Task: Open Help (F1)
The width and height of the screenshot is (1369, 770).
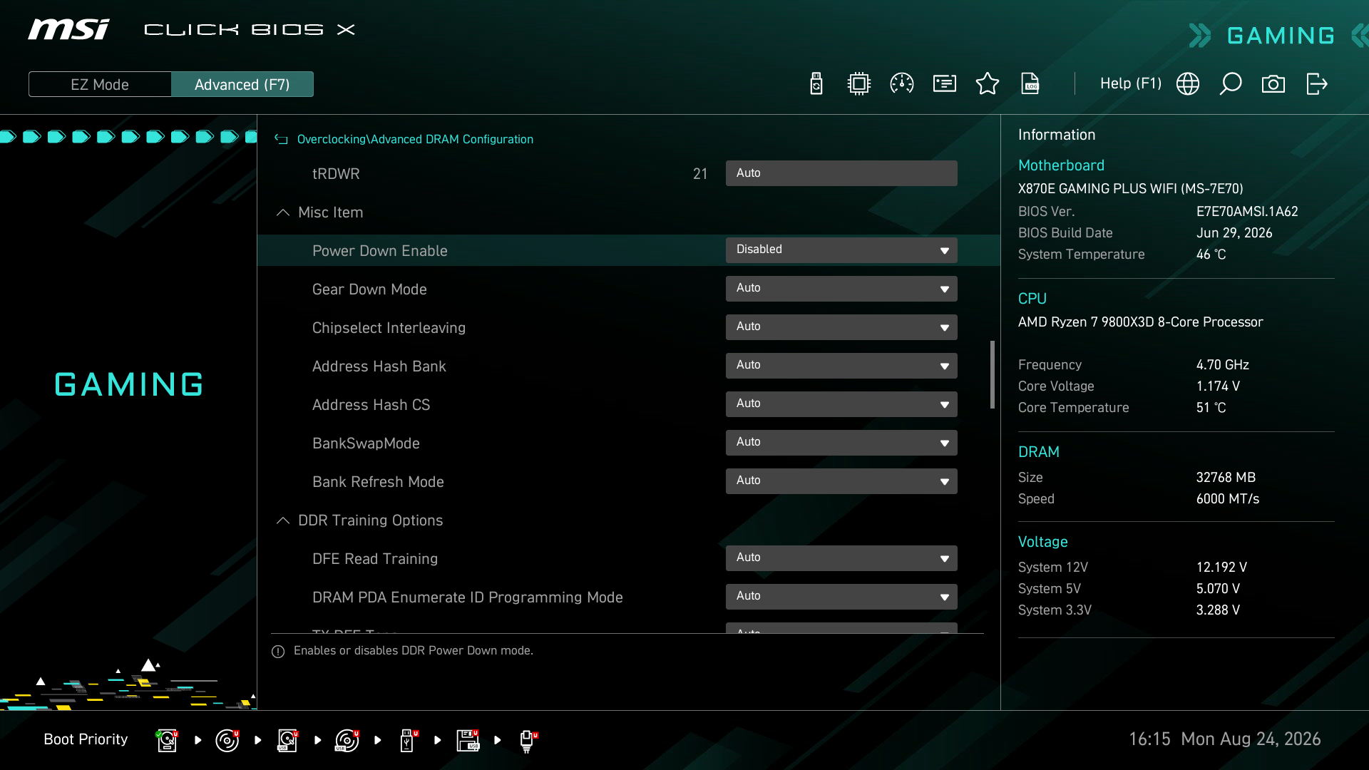Action: [x=1131, y=83]
